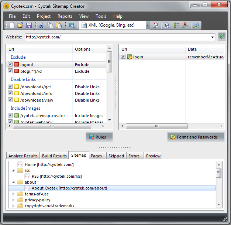Toggle the /downloads/get rule checkbox

pos(10,86)
